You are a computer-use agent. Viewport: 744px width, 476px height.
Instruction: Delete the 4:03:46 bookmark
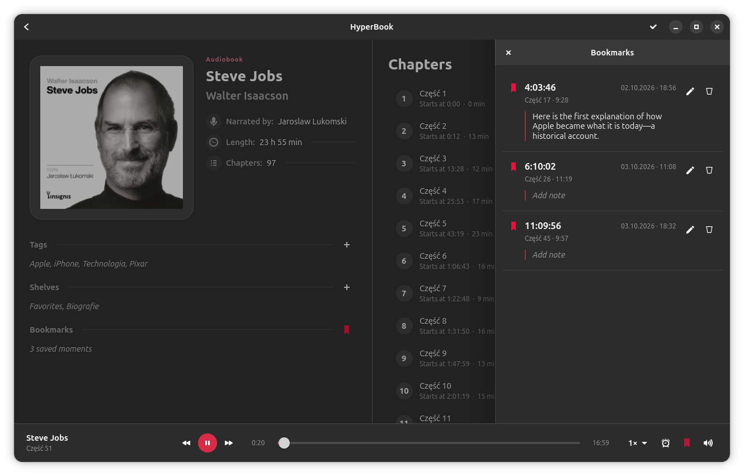(x=709, y=91)
